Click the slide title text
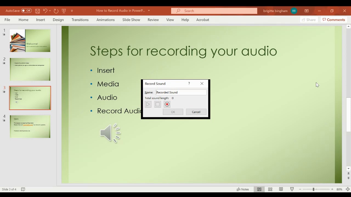 [x=183, y=51]
